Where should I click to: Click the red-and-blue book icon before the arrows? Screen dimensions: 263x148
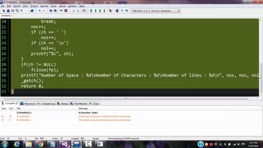coord(66,11)
